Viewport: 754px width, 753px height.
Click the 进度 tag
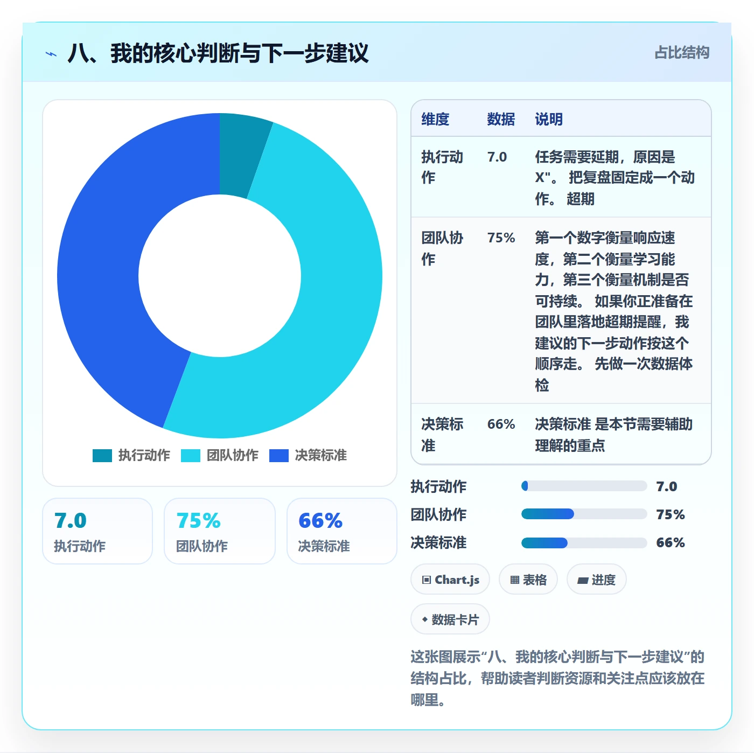[596, 580]
